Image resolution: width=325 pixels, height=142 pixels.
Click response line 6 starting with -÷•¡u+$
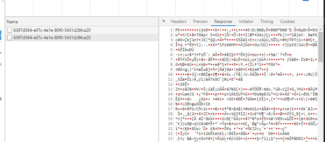coord(233,55)
